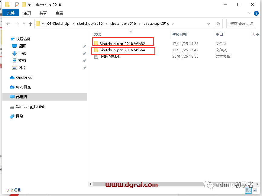
Task: Select the 下载必看.txt file
Action: coord(110,56)
